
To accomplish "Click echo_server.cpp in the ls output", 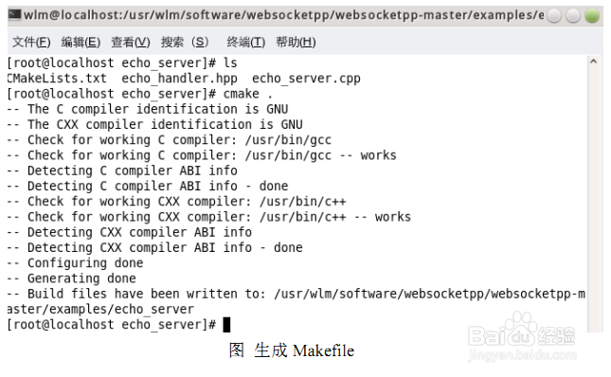I will point(306,79).
